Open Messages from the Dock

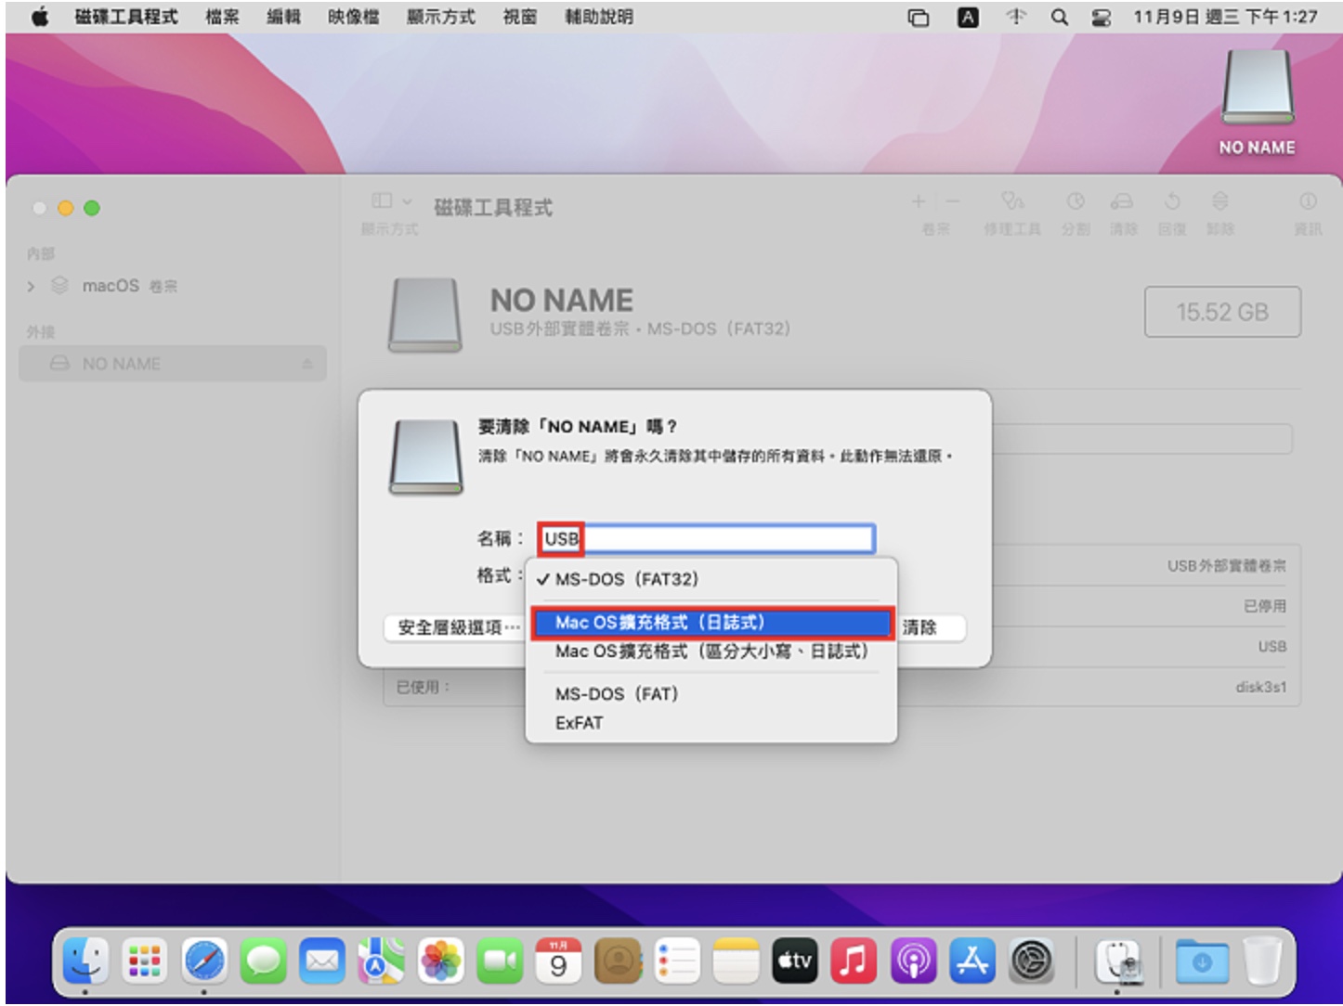click(264, 961)
